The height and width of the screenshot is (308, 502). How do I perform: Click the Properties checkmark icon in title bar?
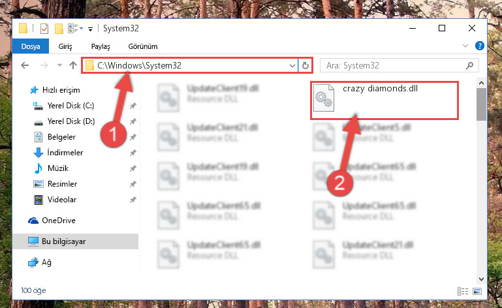44,29
